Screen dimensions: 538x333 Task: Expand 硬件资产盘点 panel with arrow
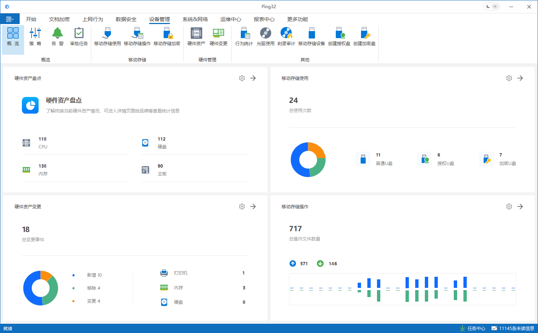tap(253, 78)
